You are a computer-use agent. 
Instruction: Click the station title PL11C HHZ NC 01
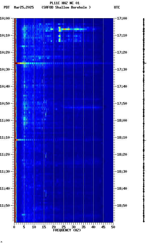click(x=64, y=3)
